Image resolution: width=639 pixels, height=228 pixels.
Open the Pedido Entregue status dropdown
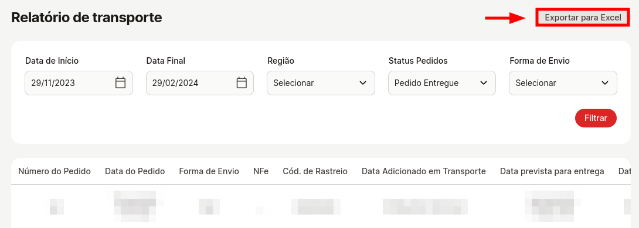(x=442, y=84)
